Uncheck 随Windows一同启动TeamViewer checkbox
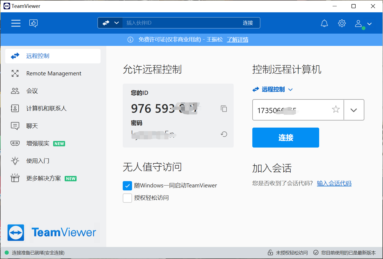Image resolution: width=383 pixels, height=259 pixels. (x=127, y=186)
